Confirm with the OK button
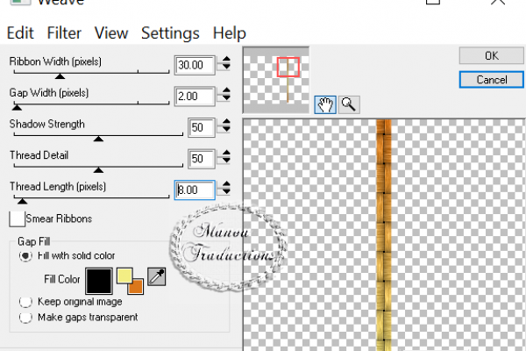The width and height of the screenshot is (526, 351). click(x=491, y=55)
